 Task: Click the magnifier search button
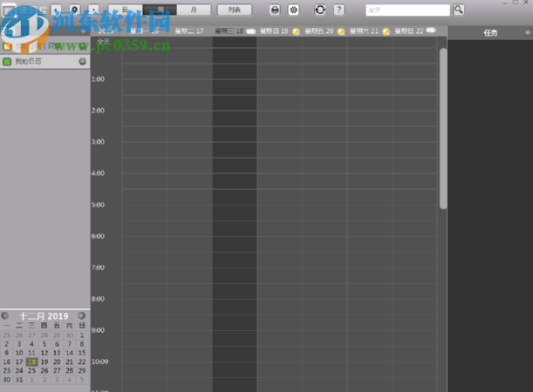[459, 10]
